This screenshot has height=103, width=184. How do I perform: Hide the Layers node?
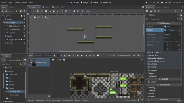click(x=24, y=19)
